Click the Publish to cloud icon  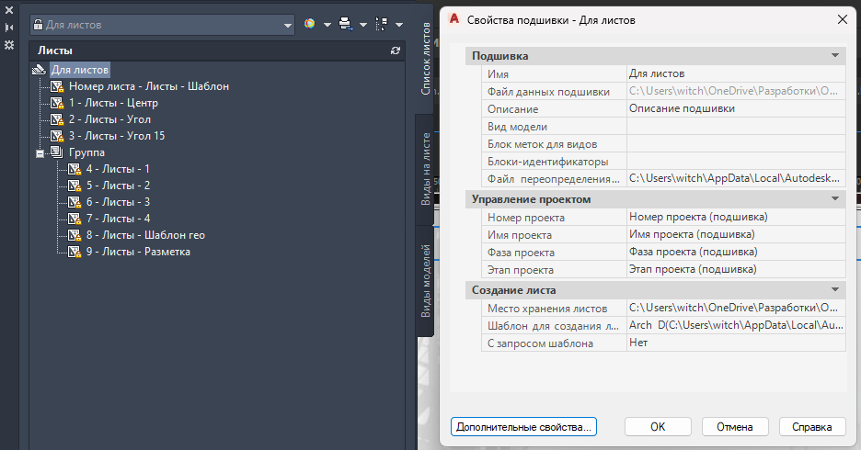(x=309, y=24)
